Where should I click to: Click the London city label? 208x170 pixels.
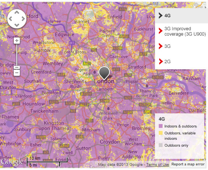pyautogui.click(x=104, y=81)
